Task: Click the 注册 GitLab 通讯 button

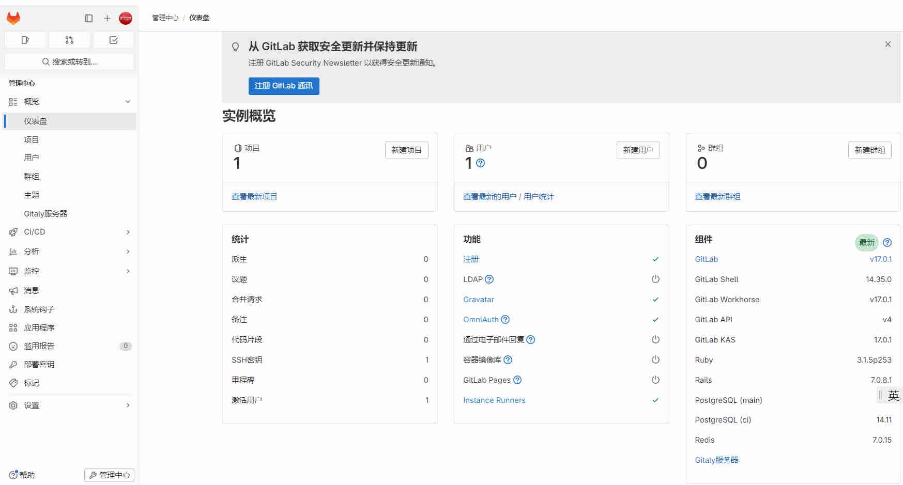Action: click(x=284, y=86)
